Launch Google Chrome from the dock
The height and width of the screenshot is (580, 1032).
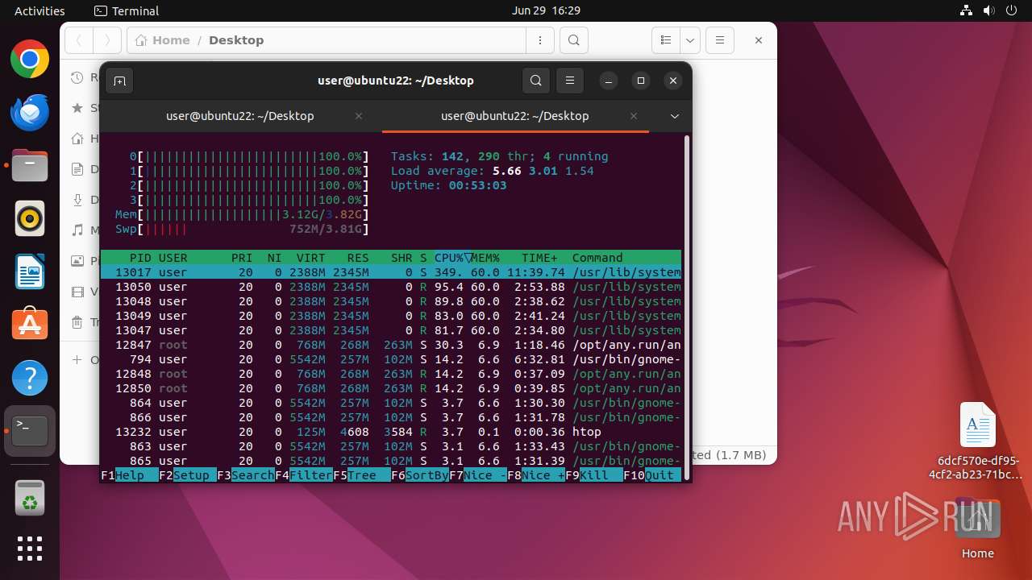click(x=30, y=60)
